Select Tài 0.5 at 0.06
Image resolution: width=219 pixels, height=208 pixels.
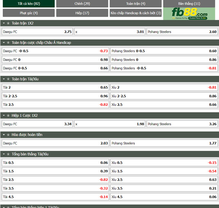tap(55, 163)
